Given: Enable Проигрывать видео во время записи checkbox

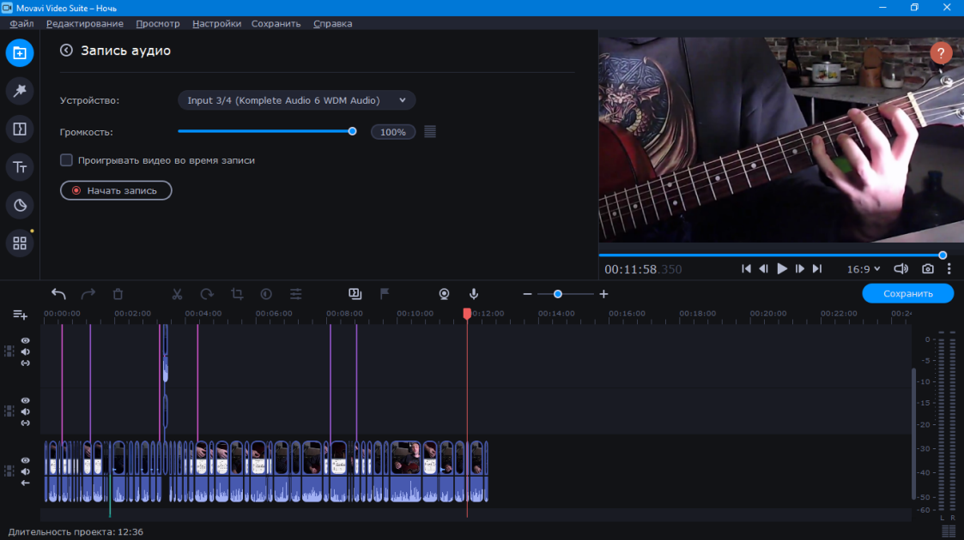Looking at the screenshot, I should (66, 160).
